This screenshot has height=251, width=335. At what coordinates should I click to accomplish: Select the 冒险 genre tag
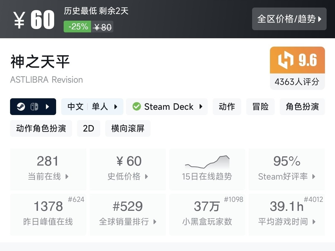coord(260,107)
